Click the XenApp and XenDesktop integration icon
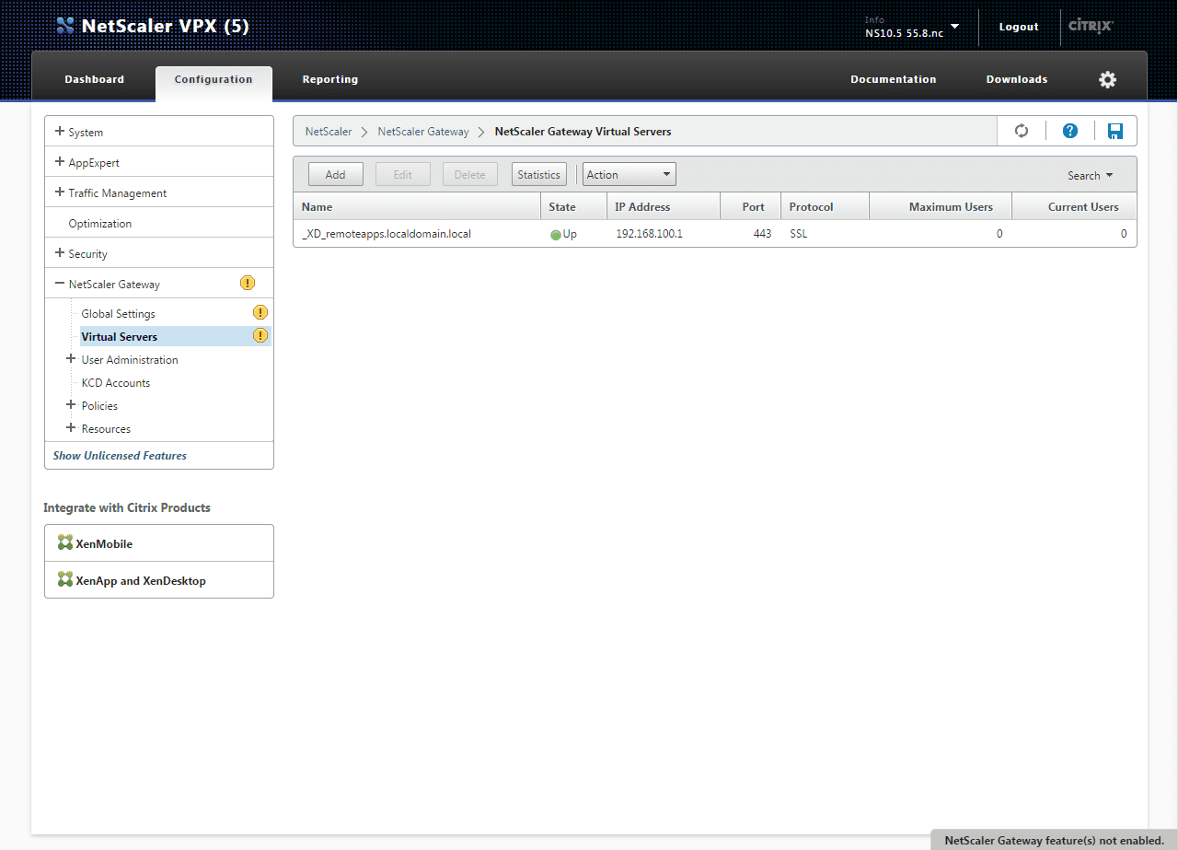This screenshot has width=1178, height=850. 64,579
